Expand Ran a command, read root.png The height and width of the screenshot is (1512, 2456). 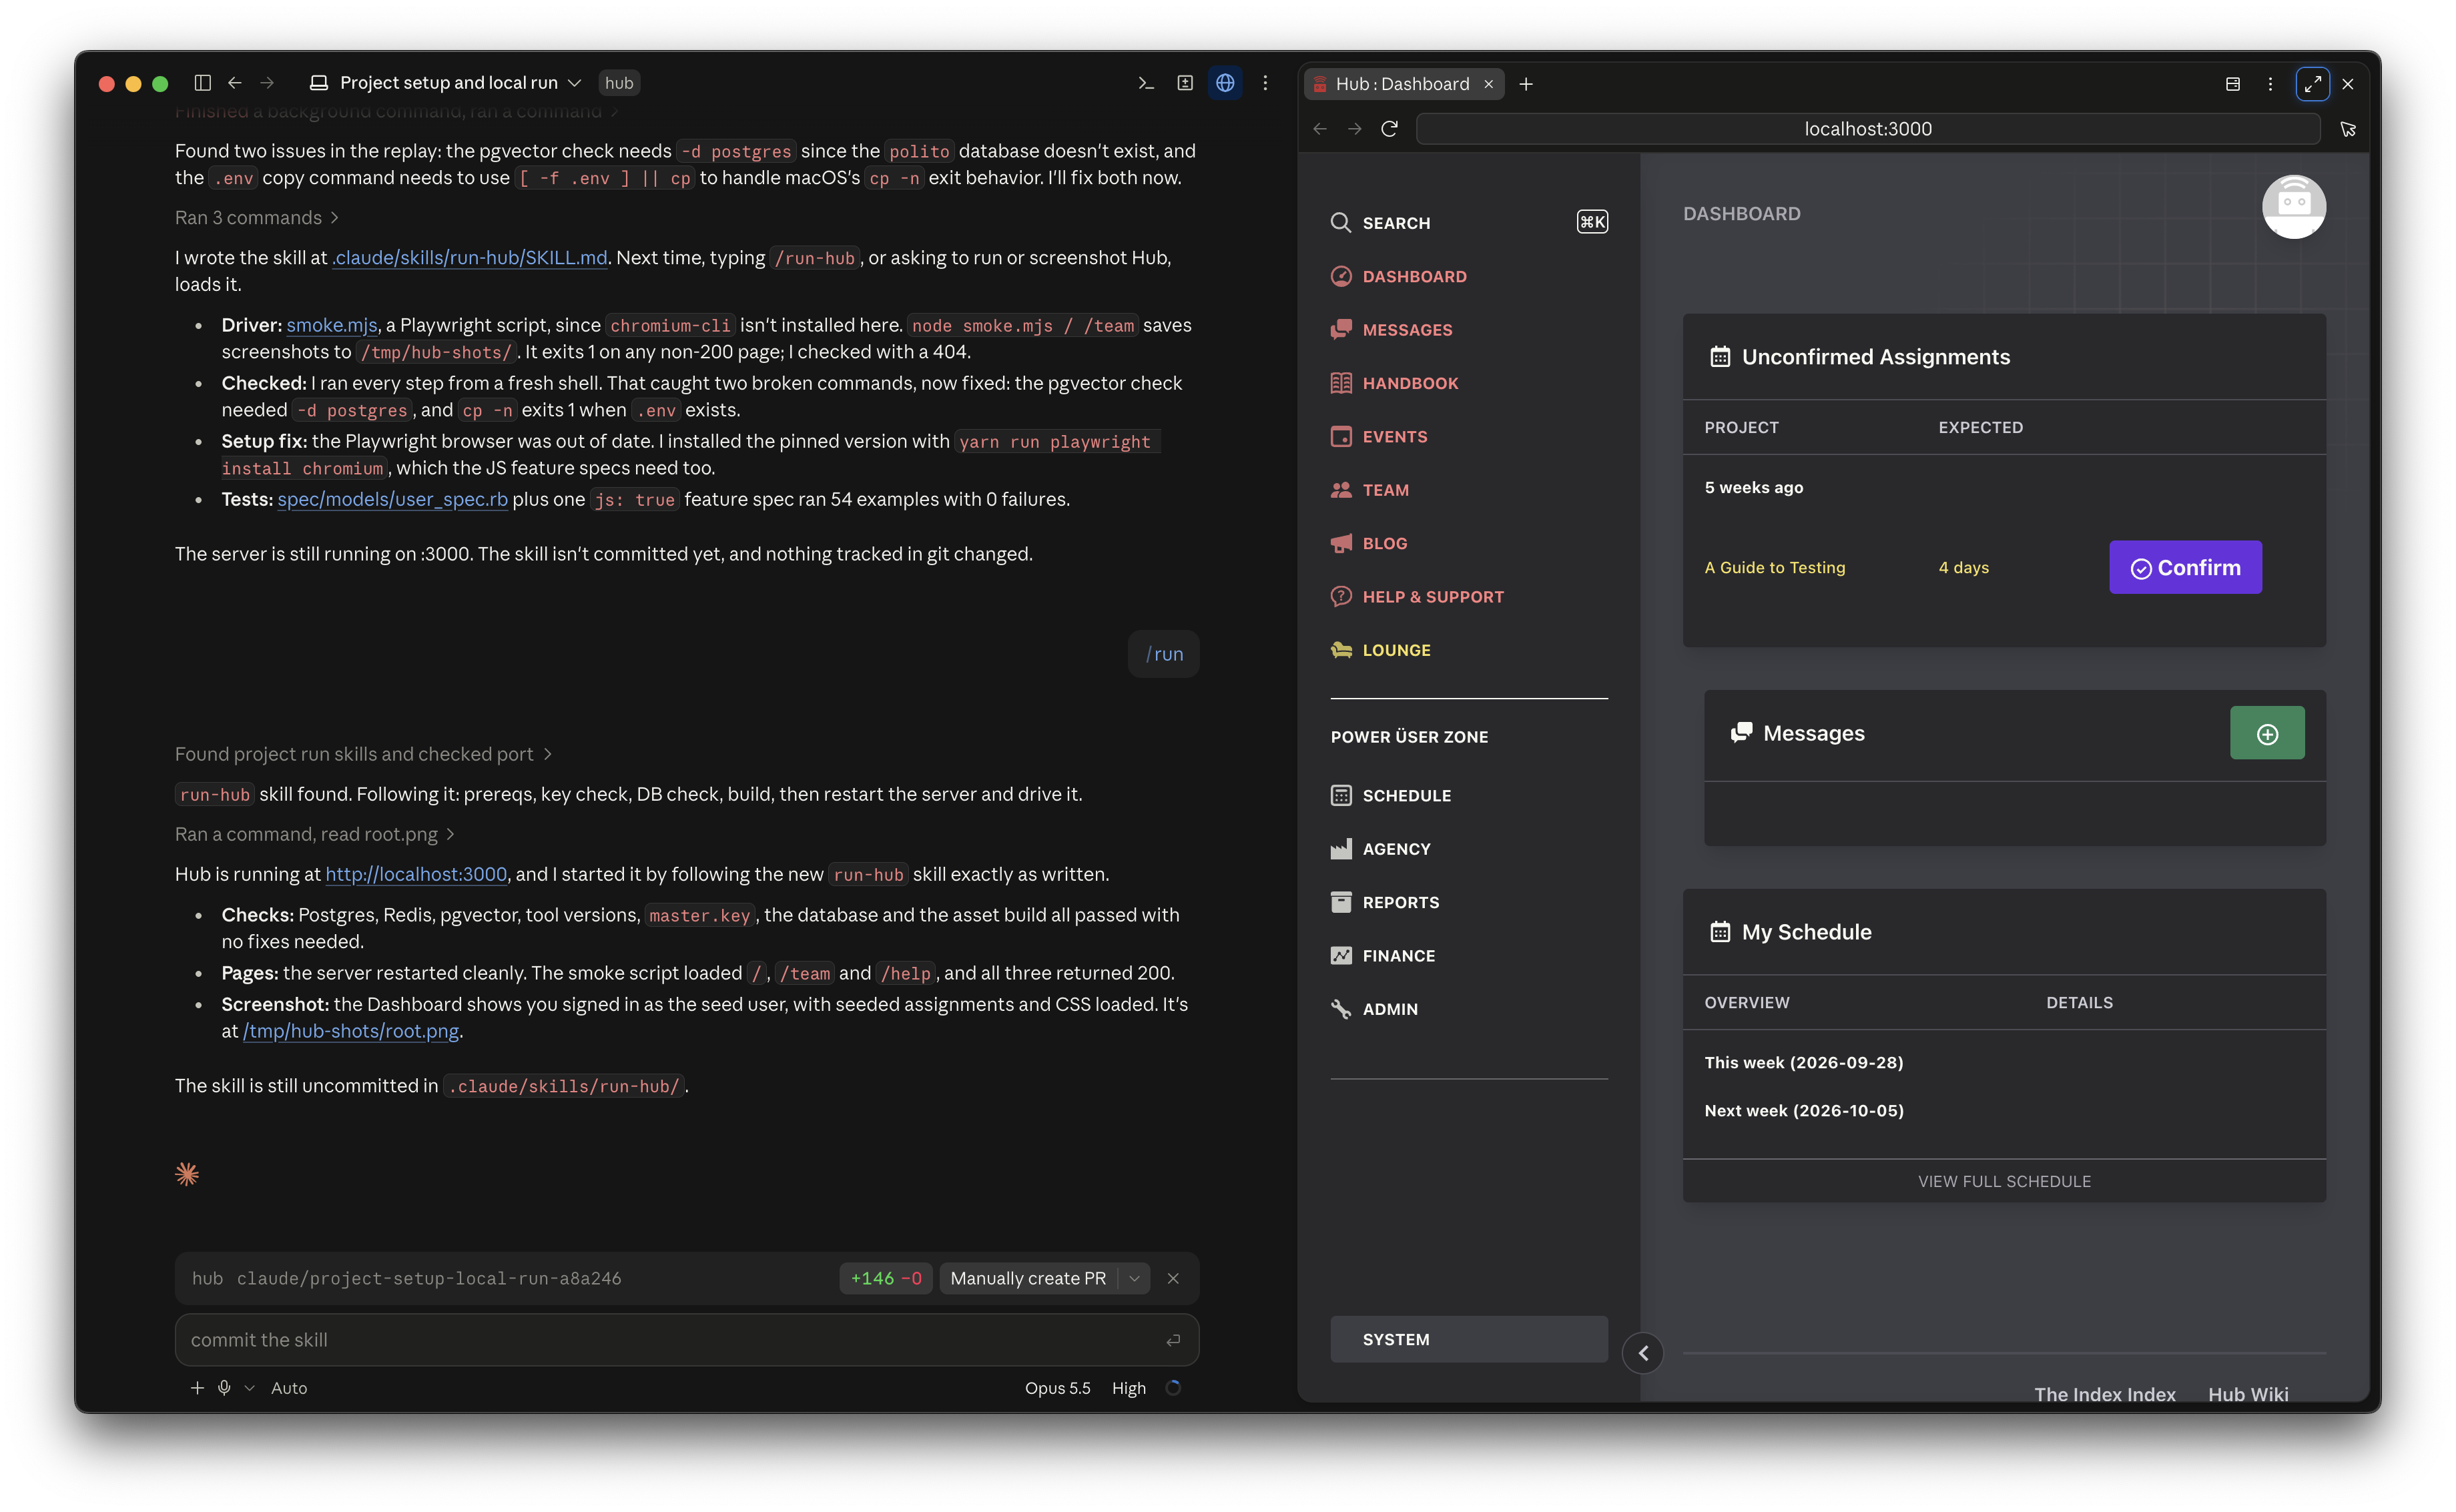tap(315, 834)
